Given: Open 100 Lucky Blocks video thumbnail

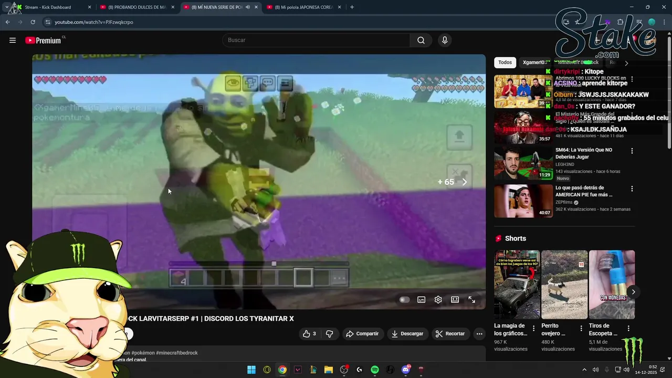Looking at the screenshot, I should (x=523, y=91).
